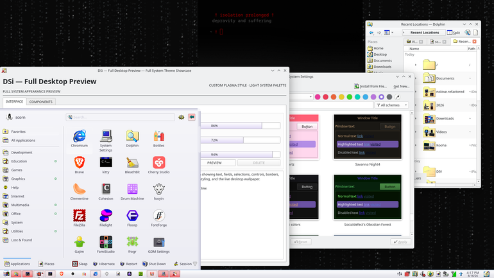Open the Multimedia category in launcher
The height and width of the screenshot is (278, 494).
tap(30, 205)
